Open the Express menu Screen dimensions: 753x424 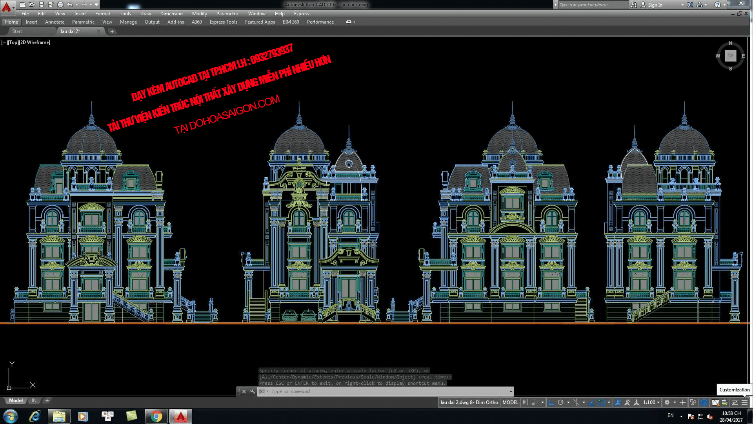point(302,14)
